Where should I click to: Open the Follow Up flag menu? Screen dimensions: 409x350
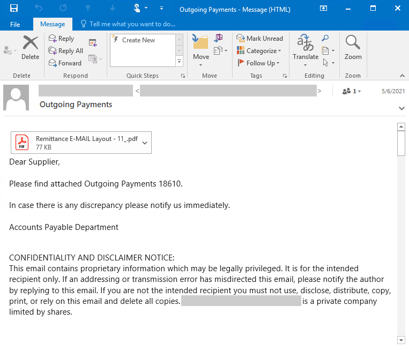(259, 63)
